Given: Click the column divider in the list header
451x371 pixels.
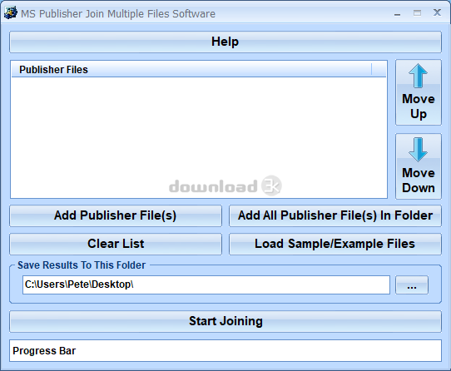Looking at the screenshot, I should (x=372, y=70).
